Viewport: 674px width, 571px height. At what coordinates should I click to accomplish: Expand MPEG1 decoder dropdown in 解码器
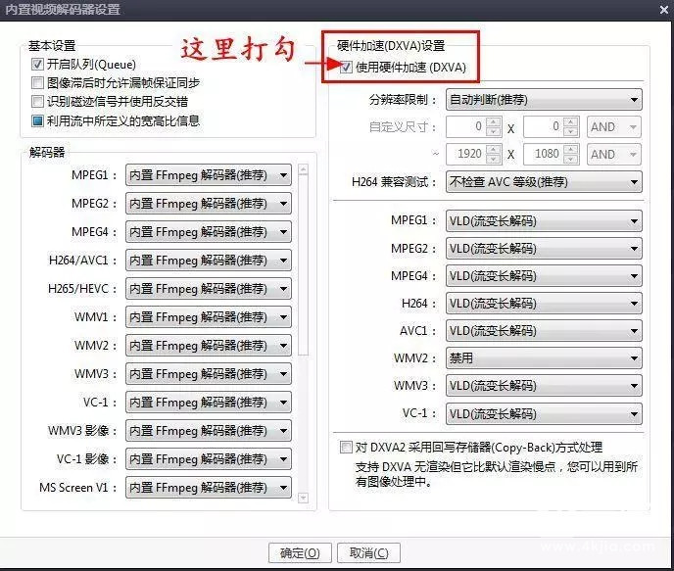pos(208,175)
